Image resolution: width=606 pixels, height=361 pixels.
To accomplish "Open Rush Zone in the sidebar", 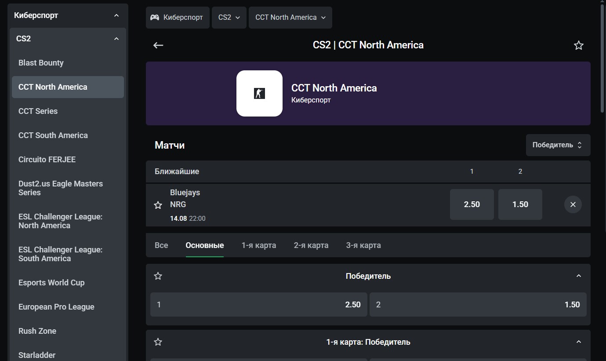I will [68, 331].
